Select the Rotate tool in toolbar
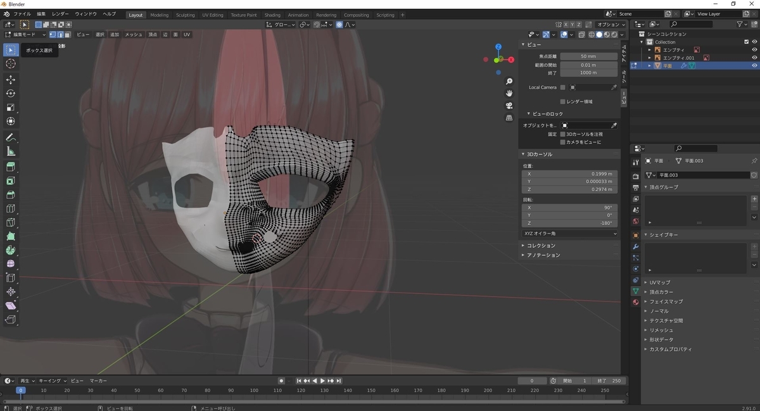This screenshot has height=411, width=760. (11, 93)
